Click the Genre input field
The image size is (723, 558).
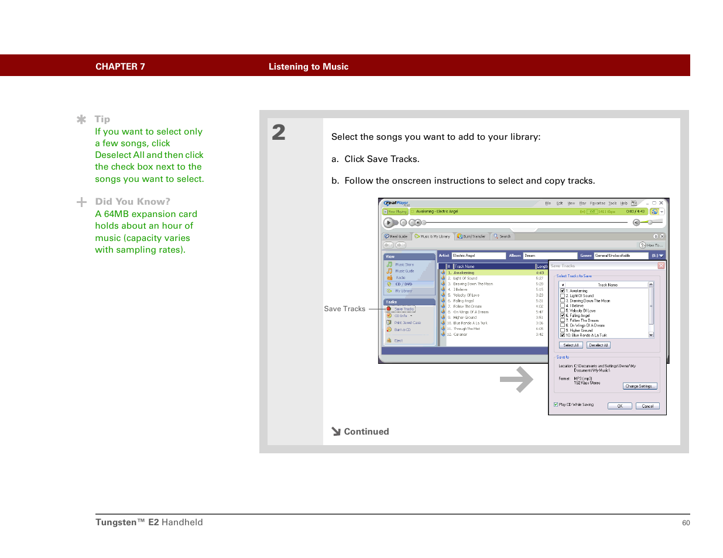tap(621, 256)
